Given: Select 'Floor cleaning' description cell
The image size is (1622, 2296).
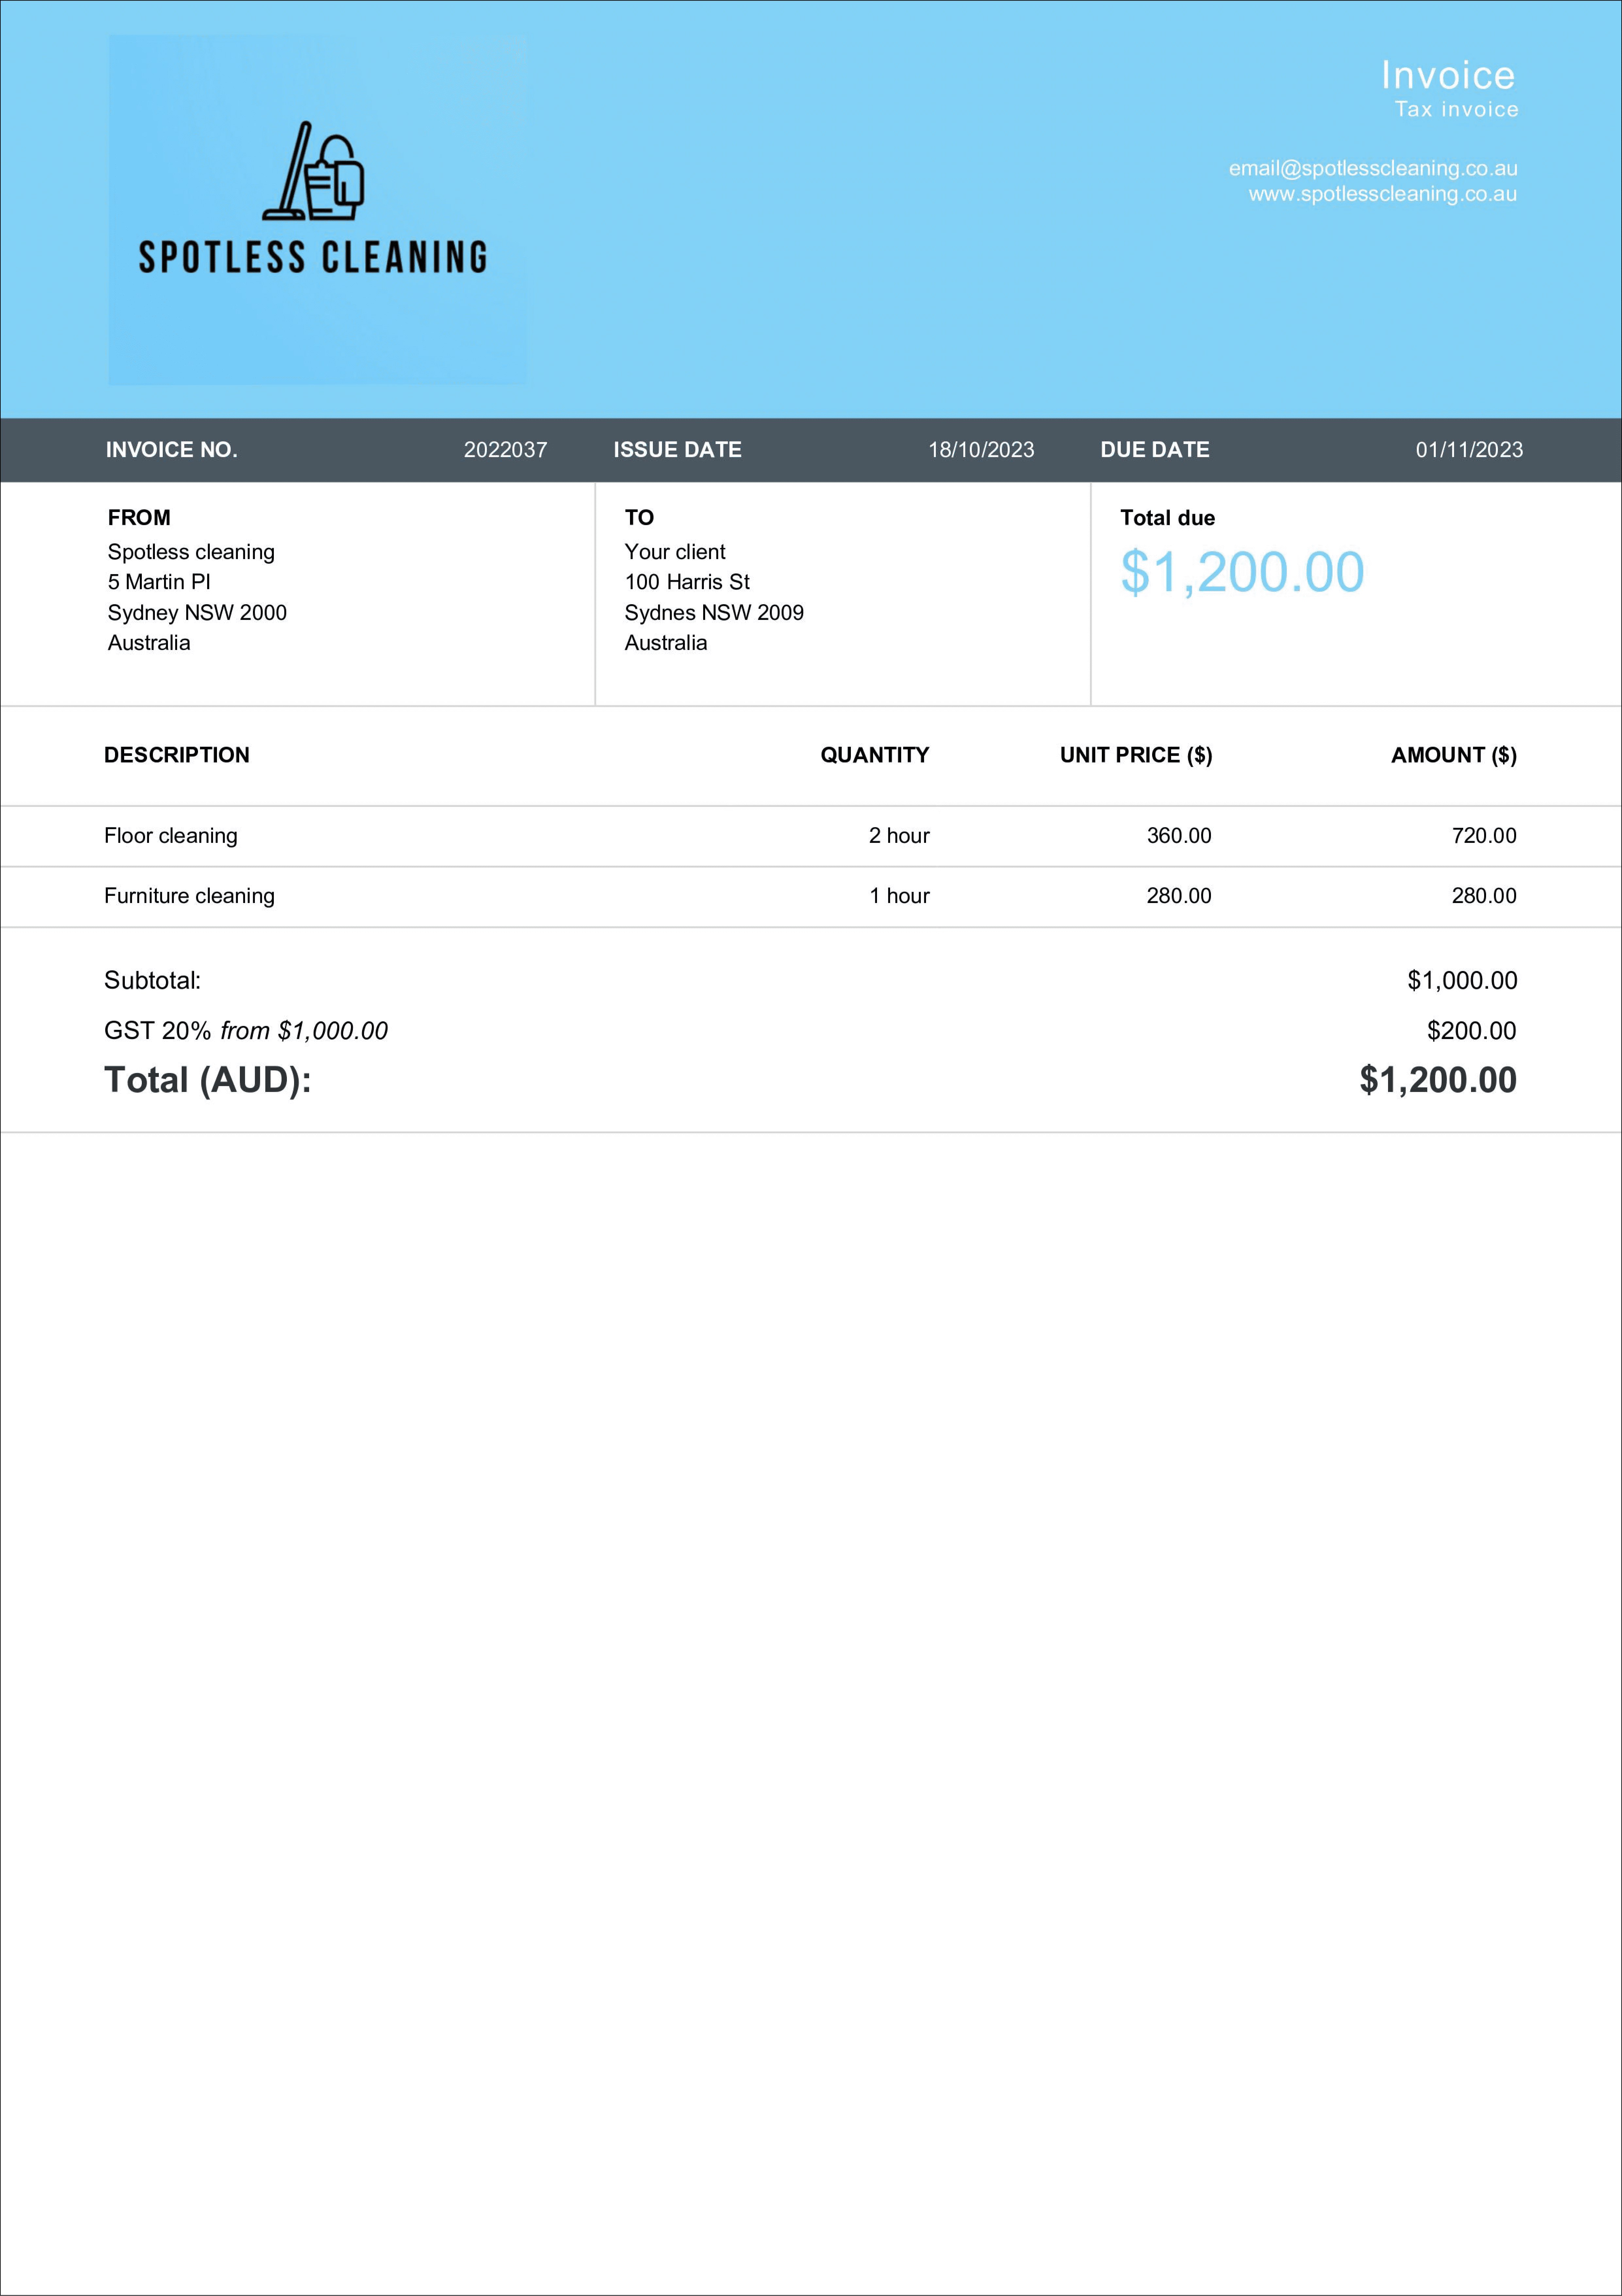Looking at the screenshot, I should click(x=171, y=836).
